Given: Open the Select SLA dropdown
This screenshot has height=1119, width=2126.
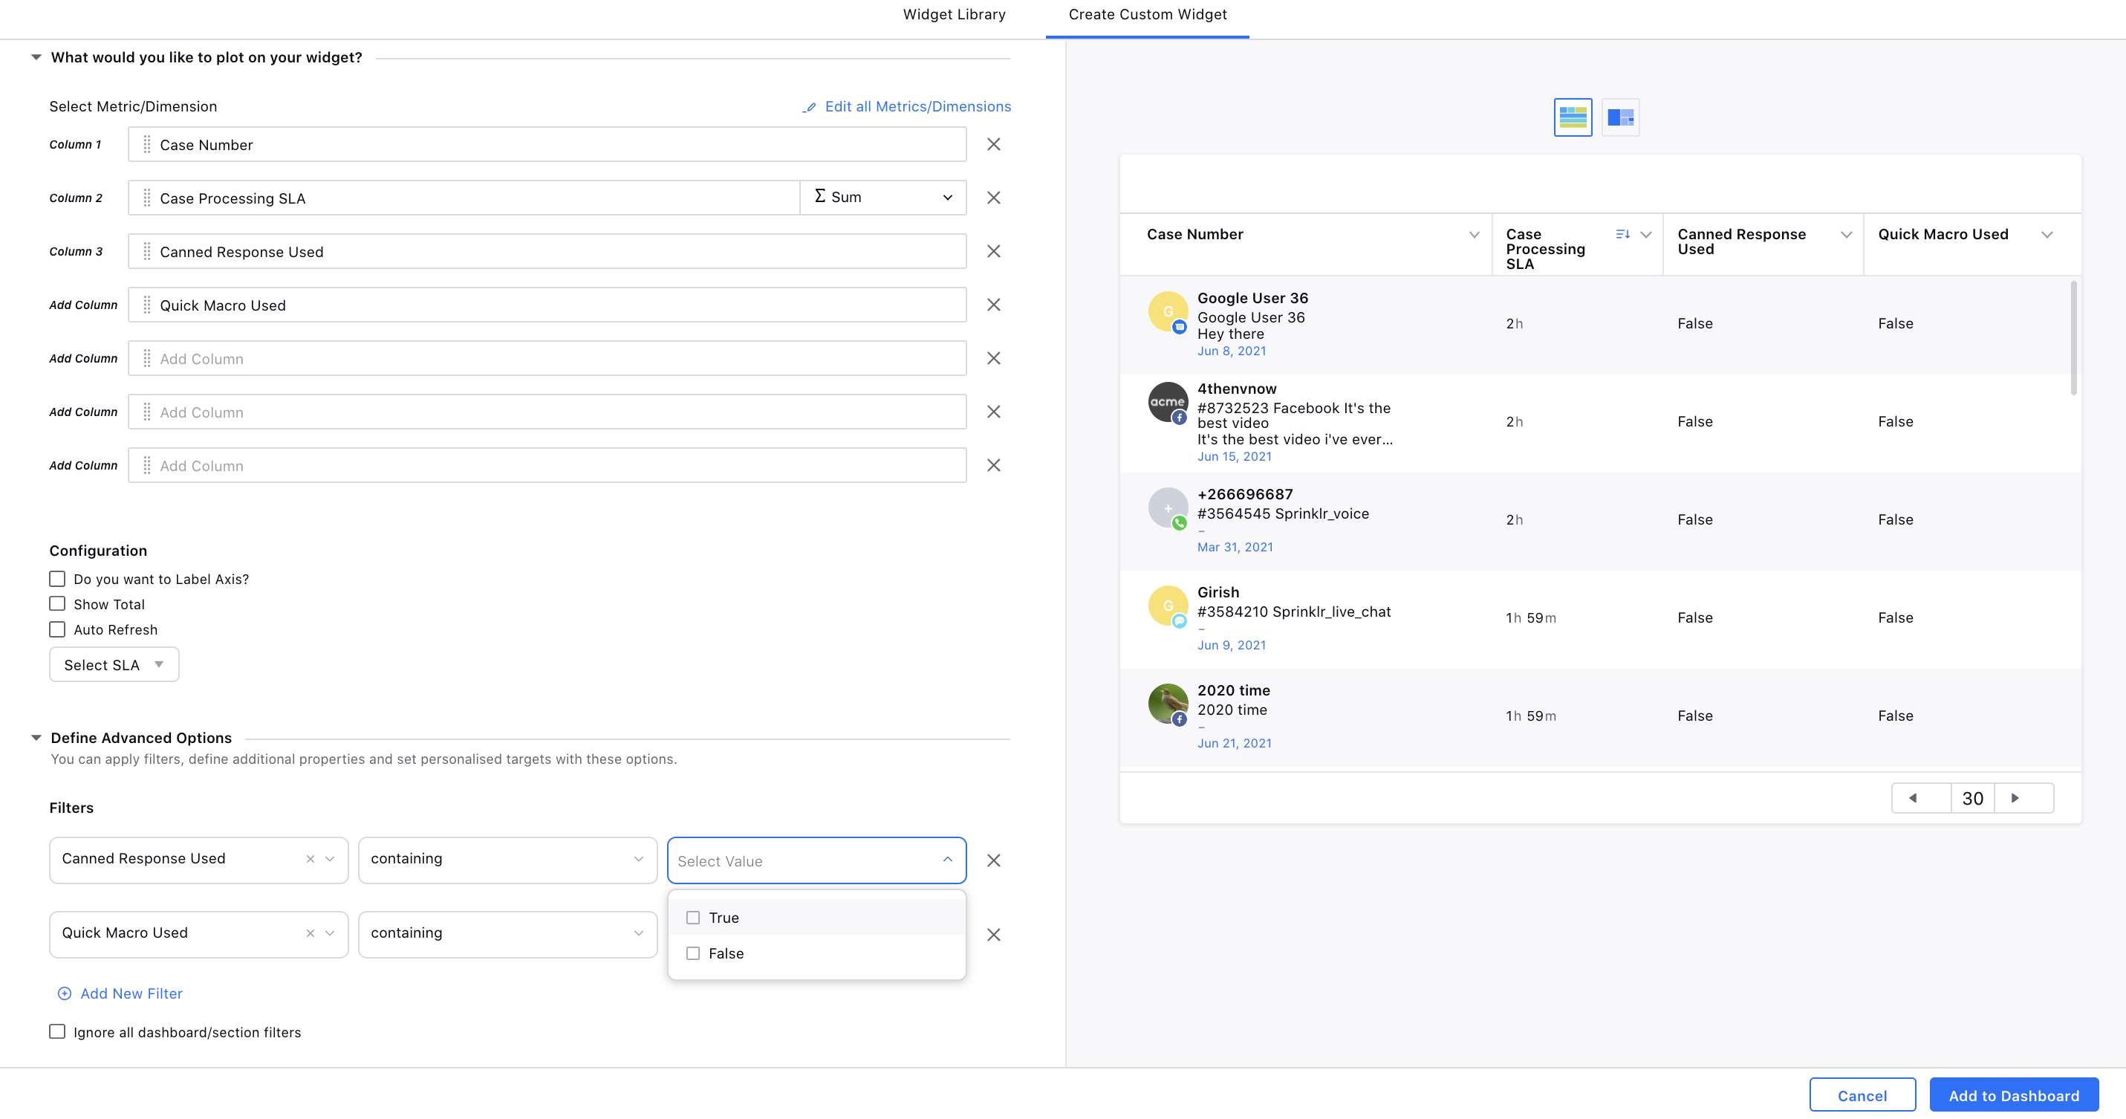Looking at the screenshot, I should click(x=114, y=664).
